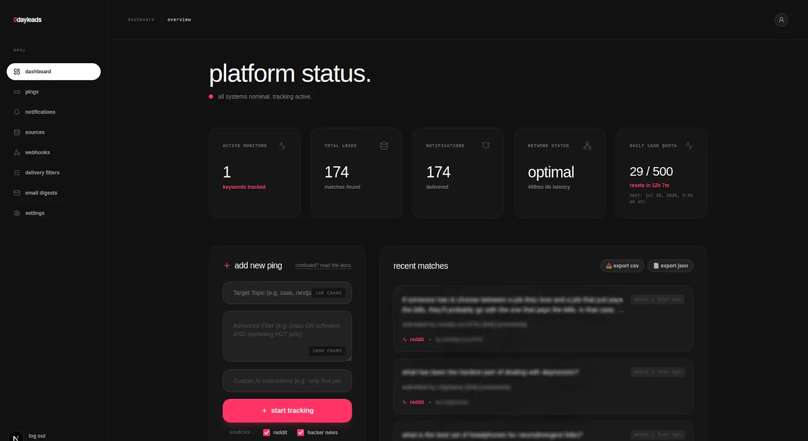Click the start tracking button
This screenshot has width=808, height=441.
point(287,411)
